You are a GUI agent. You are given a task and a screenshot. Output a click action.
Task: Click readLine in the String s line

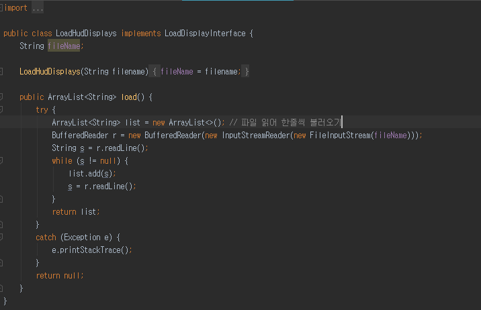(120, 148)
